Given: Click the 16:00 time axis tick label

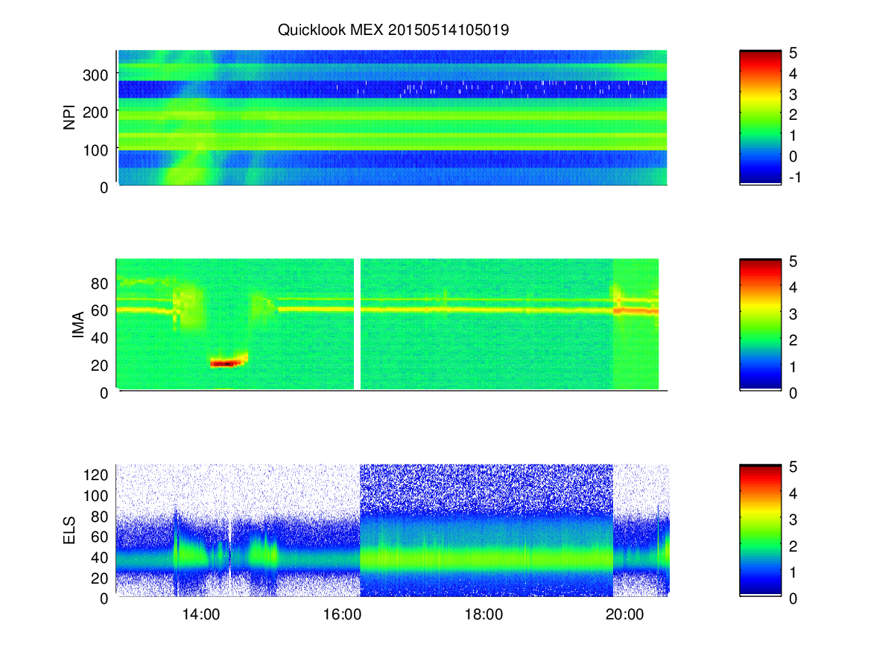Looking at the screenshot, I should (x=342, y=614).
